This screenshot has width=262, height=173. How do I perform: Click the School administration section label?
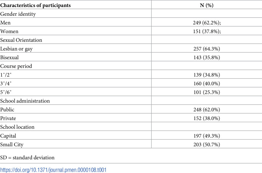click(x=25, y=101)
